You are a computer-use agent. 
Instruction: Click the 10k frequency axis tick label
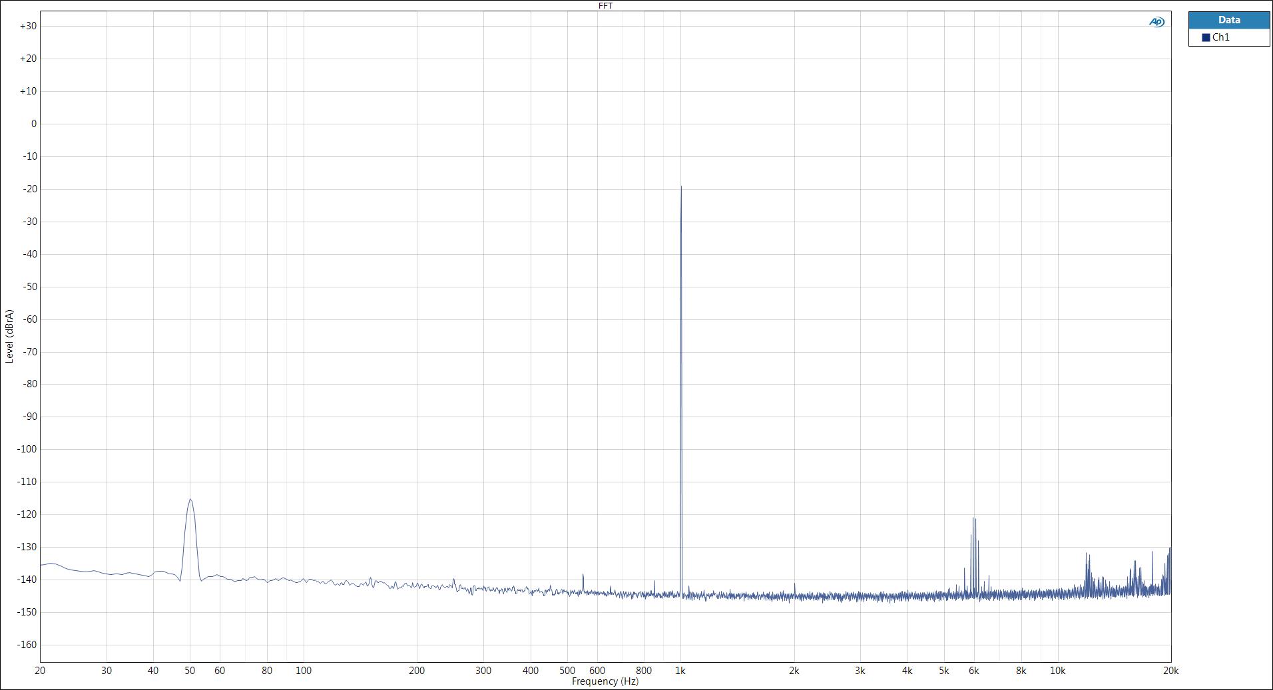click(1057, 671)
